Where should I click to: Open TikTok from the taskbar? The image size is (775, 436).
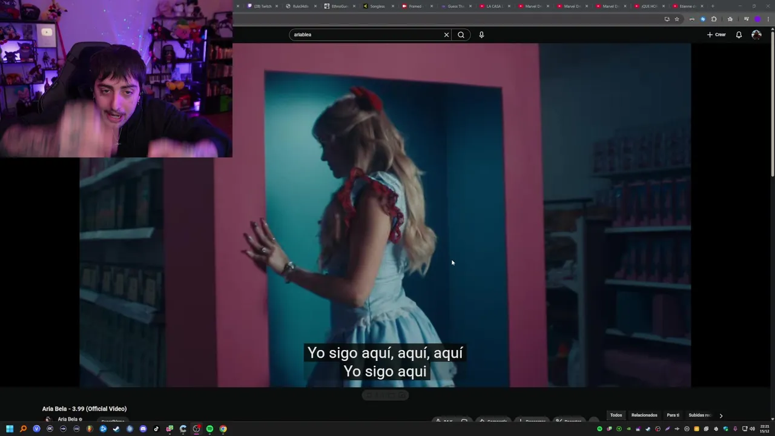pos(156,429)
